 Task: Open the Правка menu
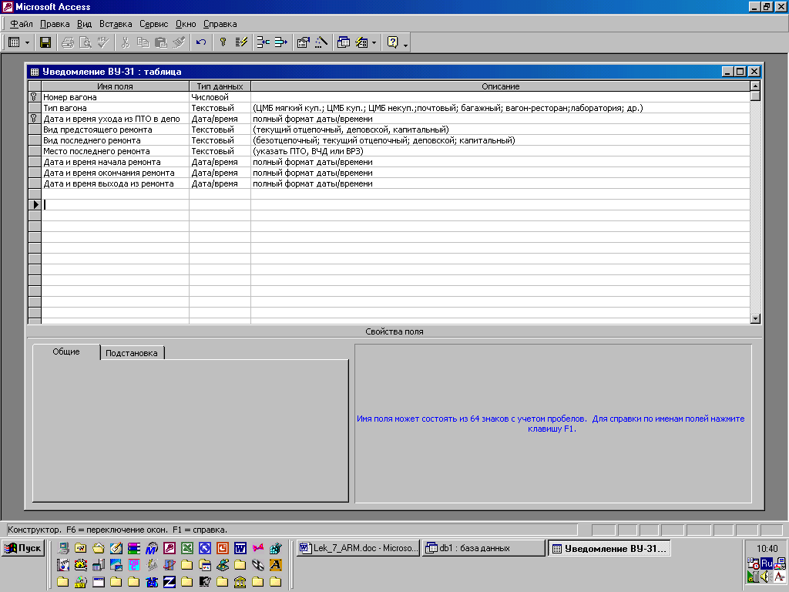[55, 24]
